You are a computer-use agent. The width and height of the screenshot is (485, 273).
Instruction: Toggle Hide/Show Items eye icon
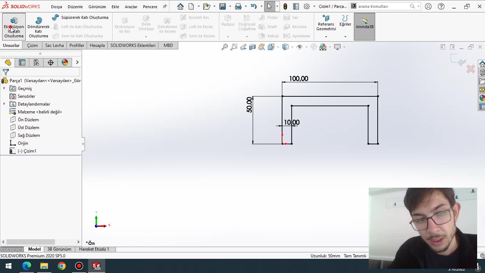pyautogui.click(x=300, y=47)
